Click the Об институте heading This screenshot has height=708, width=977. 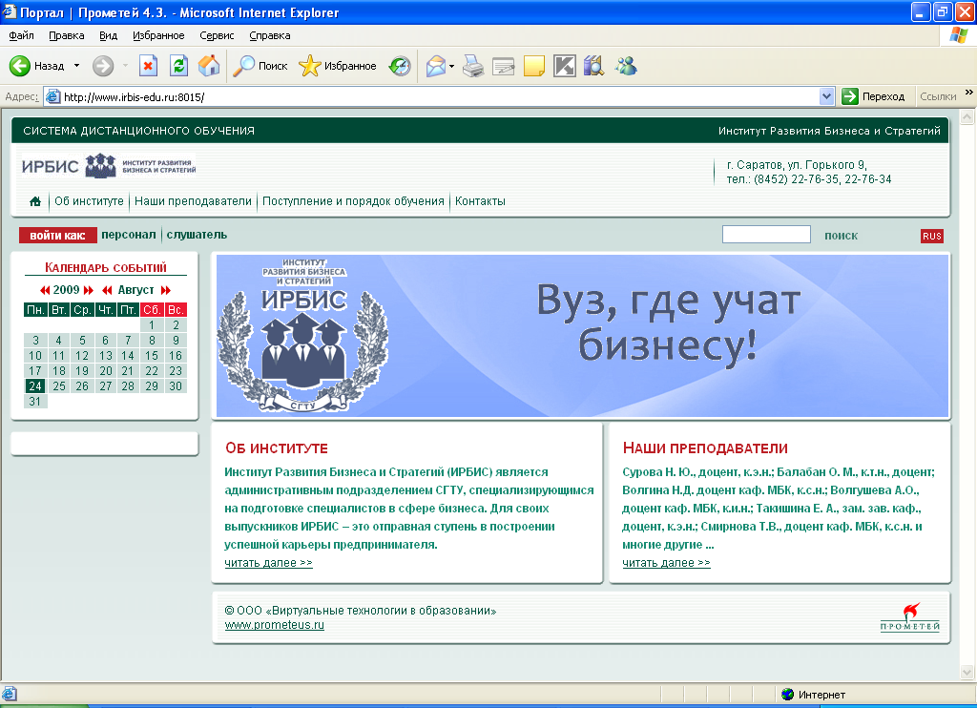277,448
